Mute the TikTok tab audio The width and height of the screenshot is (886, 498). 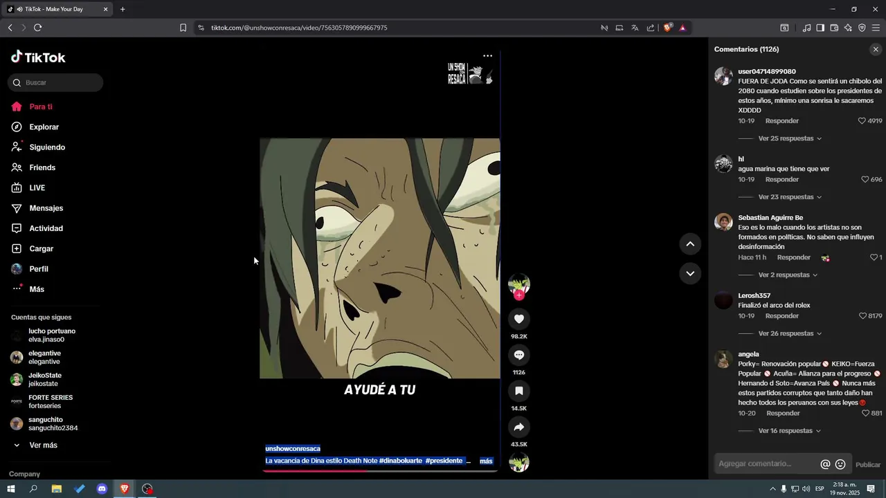pos(19,9)
